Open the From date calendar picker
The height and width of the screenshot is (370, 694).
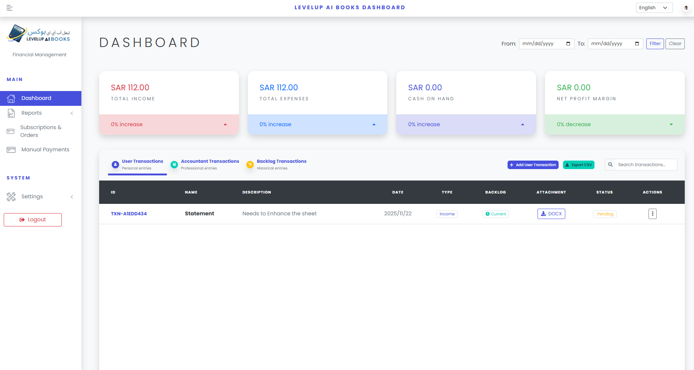568,44
